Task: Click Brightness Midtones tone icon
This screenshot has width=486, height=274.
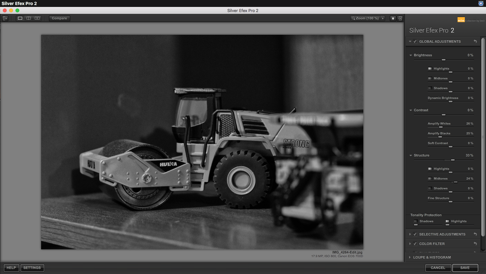Action: [x=430, y=78]
